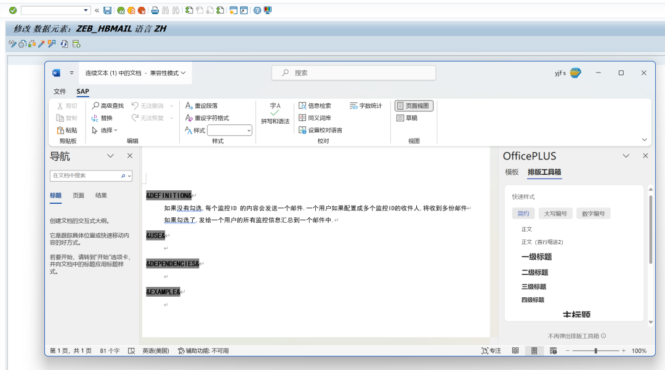Image resolution: width=665 pixels, height=370 pixels.
Task: Select the SAP ribbon tab
Action: tap(83, 92)
